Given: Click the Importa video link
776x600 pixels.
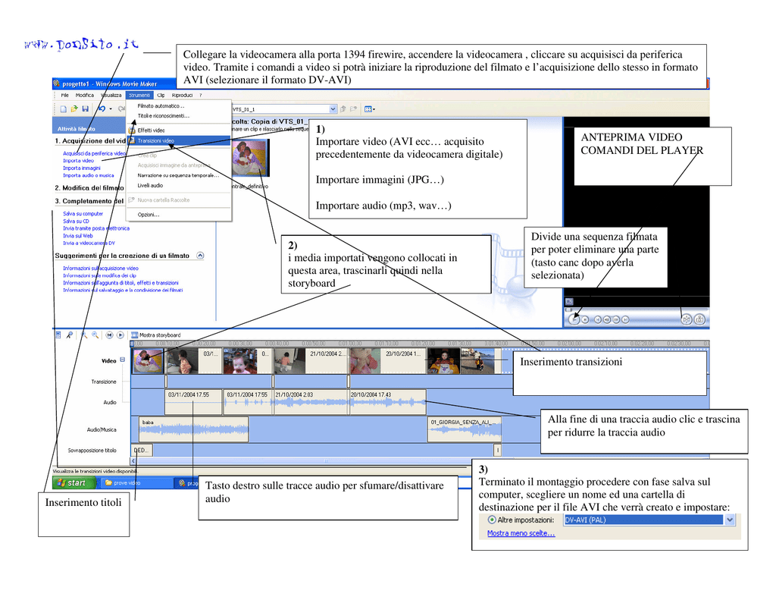Looking at the screenshot, I should pos(78,161).
